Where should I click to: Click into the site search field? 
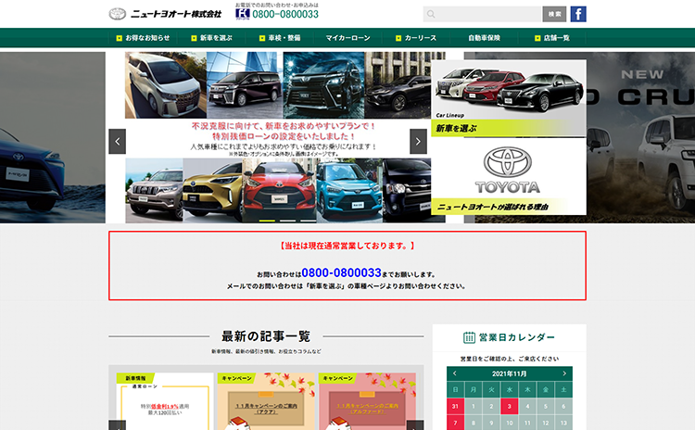pos(482,14)
